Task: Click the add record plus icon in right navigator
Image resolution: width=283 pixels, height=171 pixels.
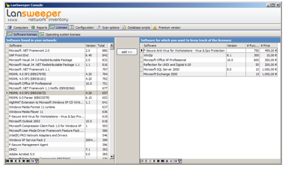Action: tap(167, 161)
